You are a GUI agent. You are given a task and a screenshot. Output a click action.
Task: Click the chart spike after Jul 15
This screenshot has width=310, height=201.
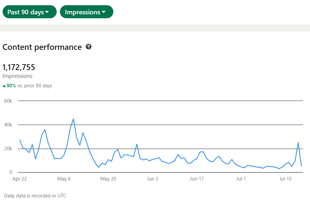coord(298,142)
